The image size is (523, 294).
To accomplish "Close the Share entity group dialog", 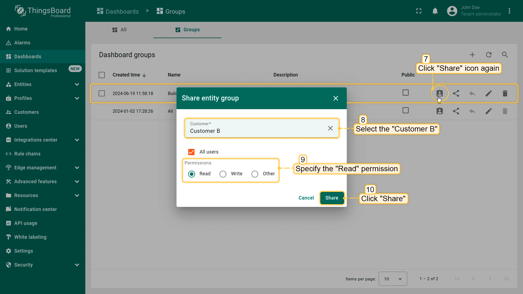I will point(336,98).
